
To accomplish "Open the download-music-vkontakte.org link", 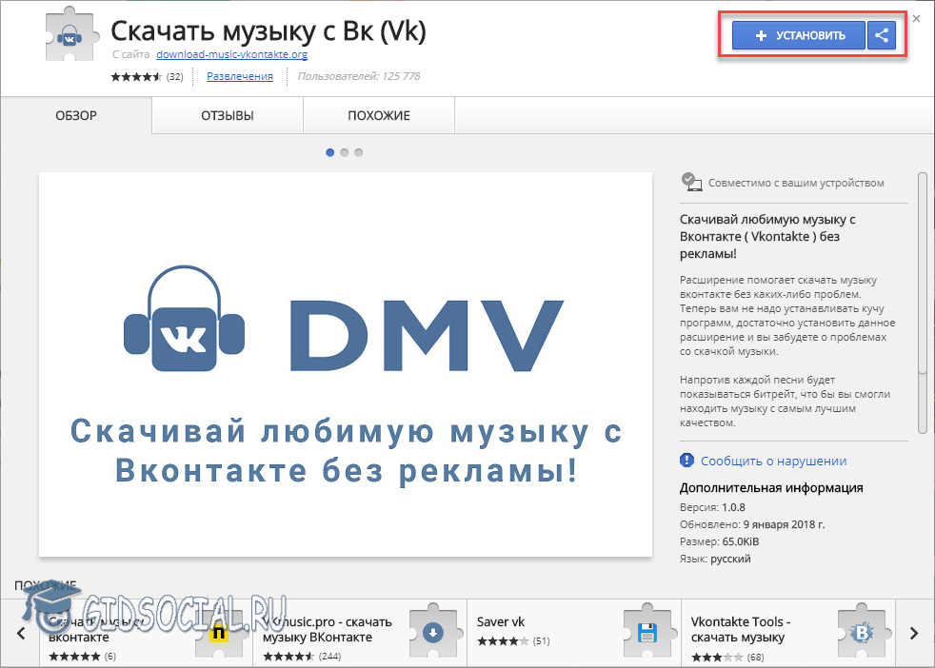I will [231, 55].
